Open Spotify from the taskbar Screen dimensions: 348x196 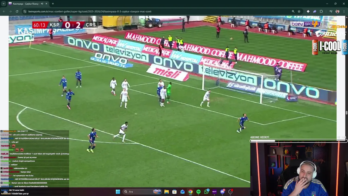pos(198,192)
